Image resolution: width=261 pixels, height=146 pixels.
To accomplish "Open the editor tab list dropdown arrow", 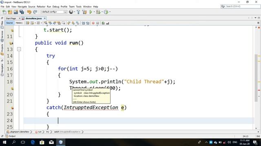I will tap(255, 18).
